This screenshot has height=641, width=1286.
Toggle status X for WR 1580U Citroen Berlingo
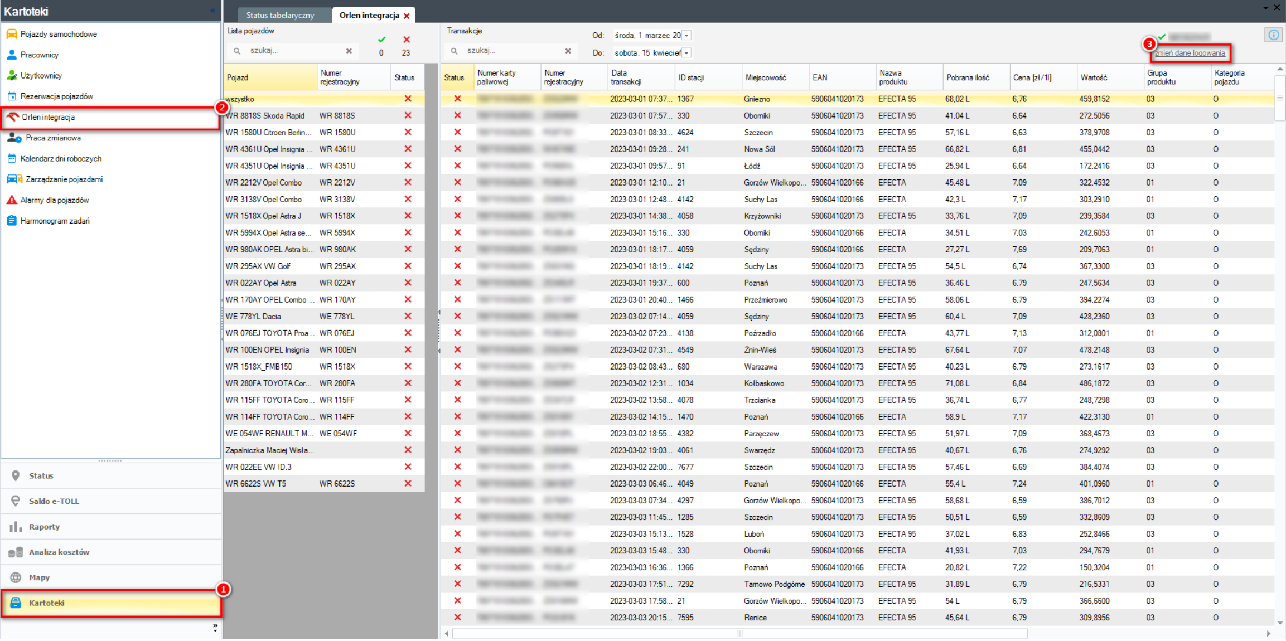click(408, 132)
